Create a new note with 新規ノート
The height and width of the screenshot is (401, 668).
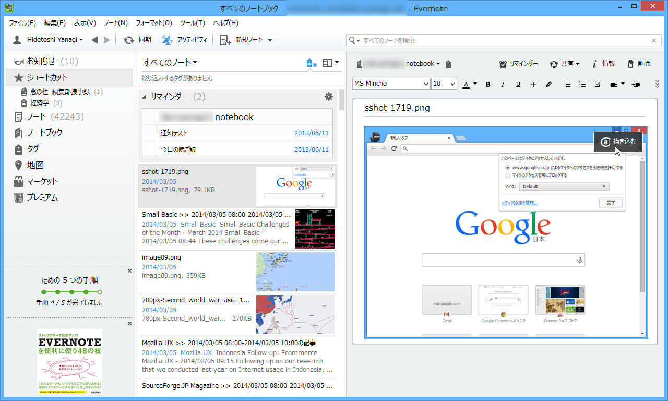point(242,40)
